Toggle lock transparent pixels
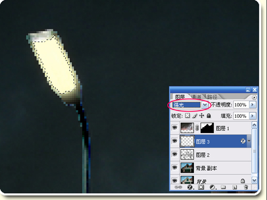 coord(187,116)
